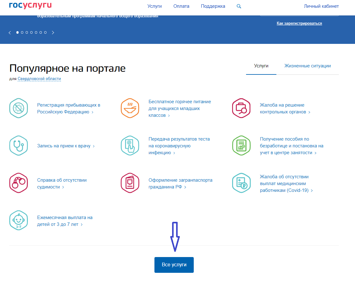
Task: Open the search magnifier icon
Action: coord(239,6)
